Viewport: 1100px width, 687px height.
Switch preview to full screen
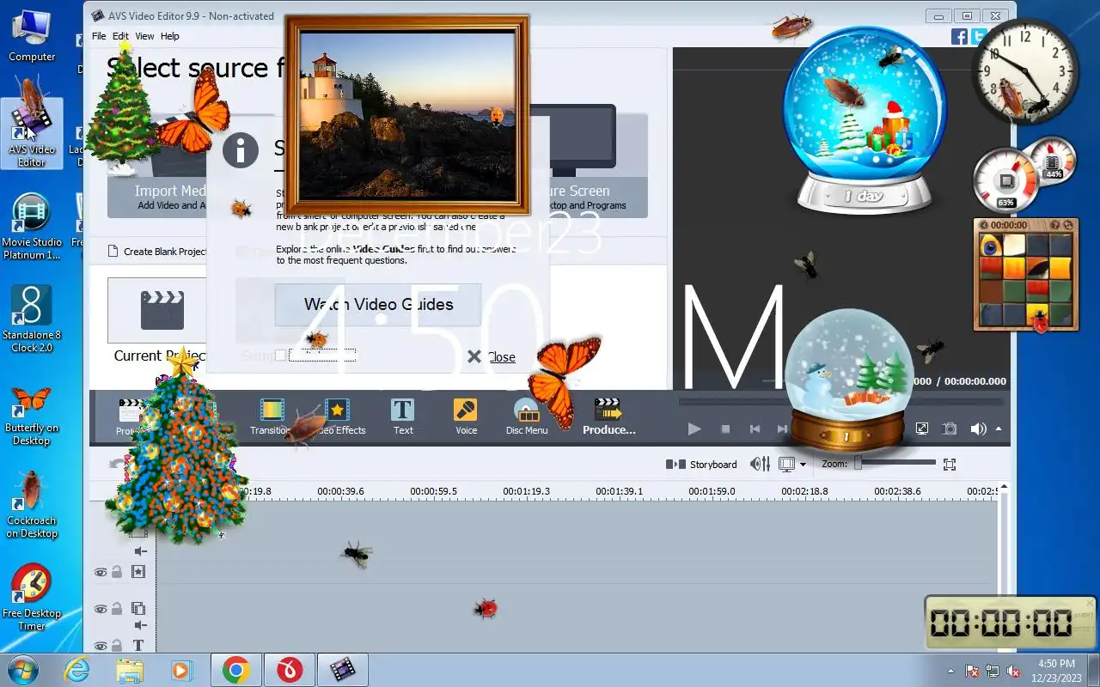point(922,429)
